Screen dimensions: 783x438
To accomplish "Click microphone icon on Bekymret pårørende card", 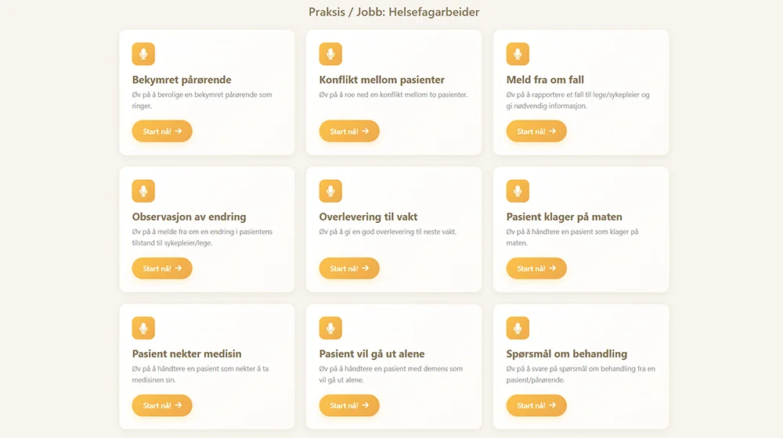I will pos(143,54).
